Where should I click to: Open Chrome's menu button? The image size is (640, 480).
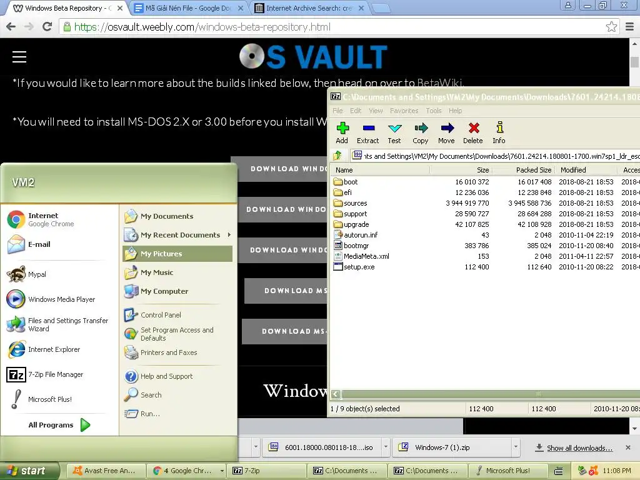click(x=629, y=27)
